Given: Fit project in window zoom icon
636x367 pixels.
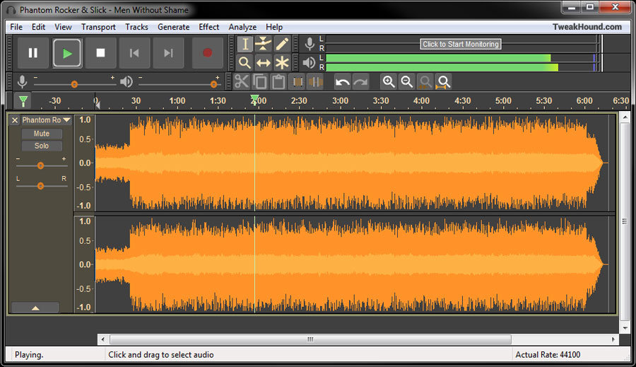Looking at the screenshot, I should [443, 81].
